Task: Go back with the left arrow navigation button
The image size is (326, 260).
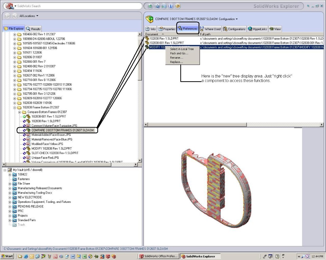Action: click(x=7, y=16)
